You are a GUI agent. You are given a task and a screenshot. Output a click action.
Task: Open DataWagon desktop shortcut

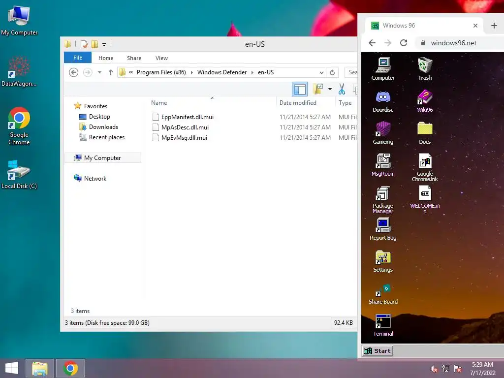coord(19,71)
